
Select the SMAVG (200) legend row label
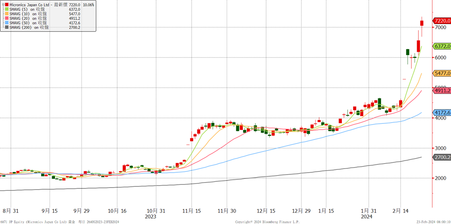[x=29, y=27]
